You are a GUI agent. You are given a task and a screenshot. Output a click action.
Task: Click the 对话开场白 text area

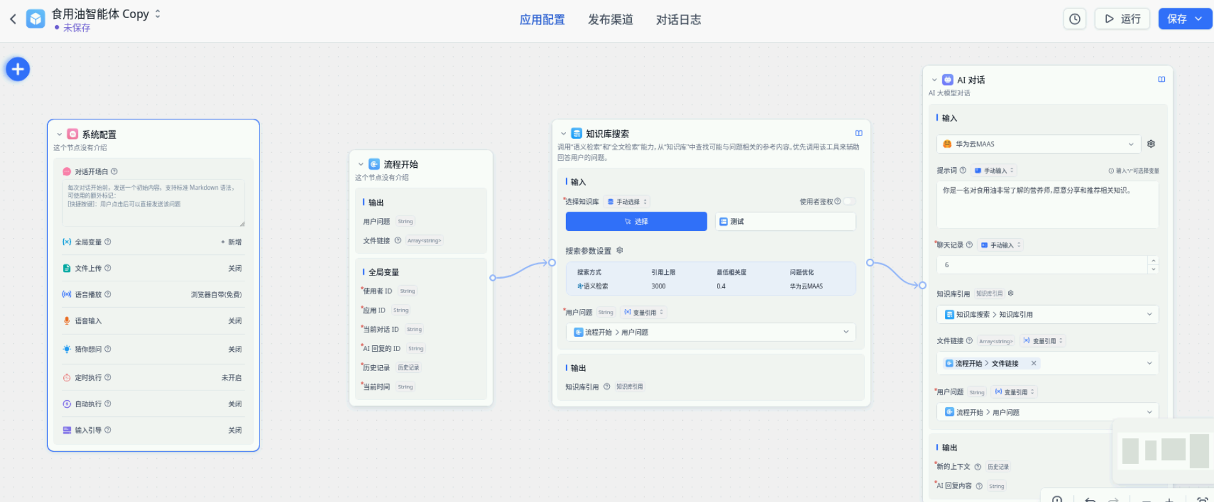[154, 203]
